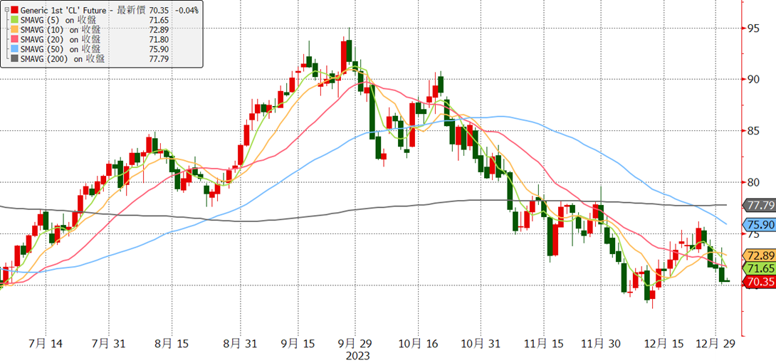Click the "12月 15" date label
The image size is (776, 363).
pyautogui.click(x=663, y=342)
